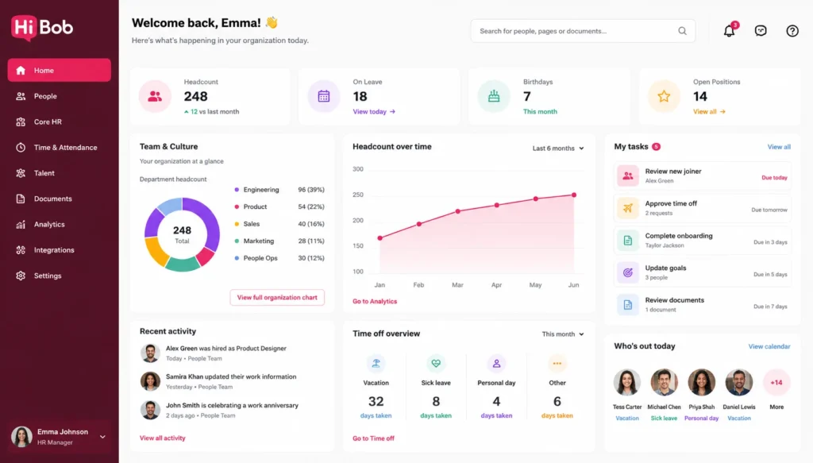Click the Update goals target icon
813x463 pixels.
click(x=628, y=272)
